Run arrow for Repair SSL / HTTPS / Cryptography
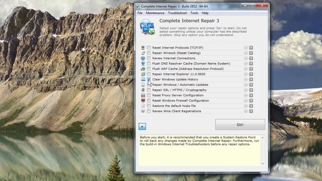Screen dimensions: 322x181 pyautogui.click(x=251, y=90)
